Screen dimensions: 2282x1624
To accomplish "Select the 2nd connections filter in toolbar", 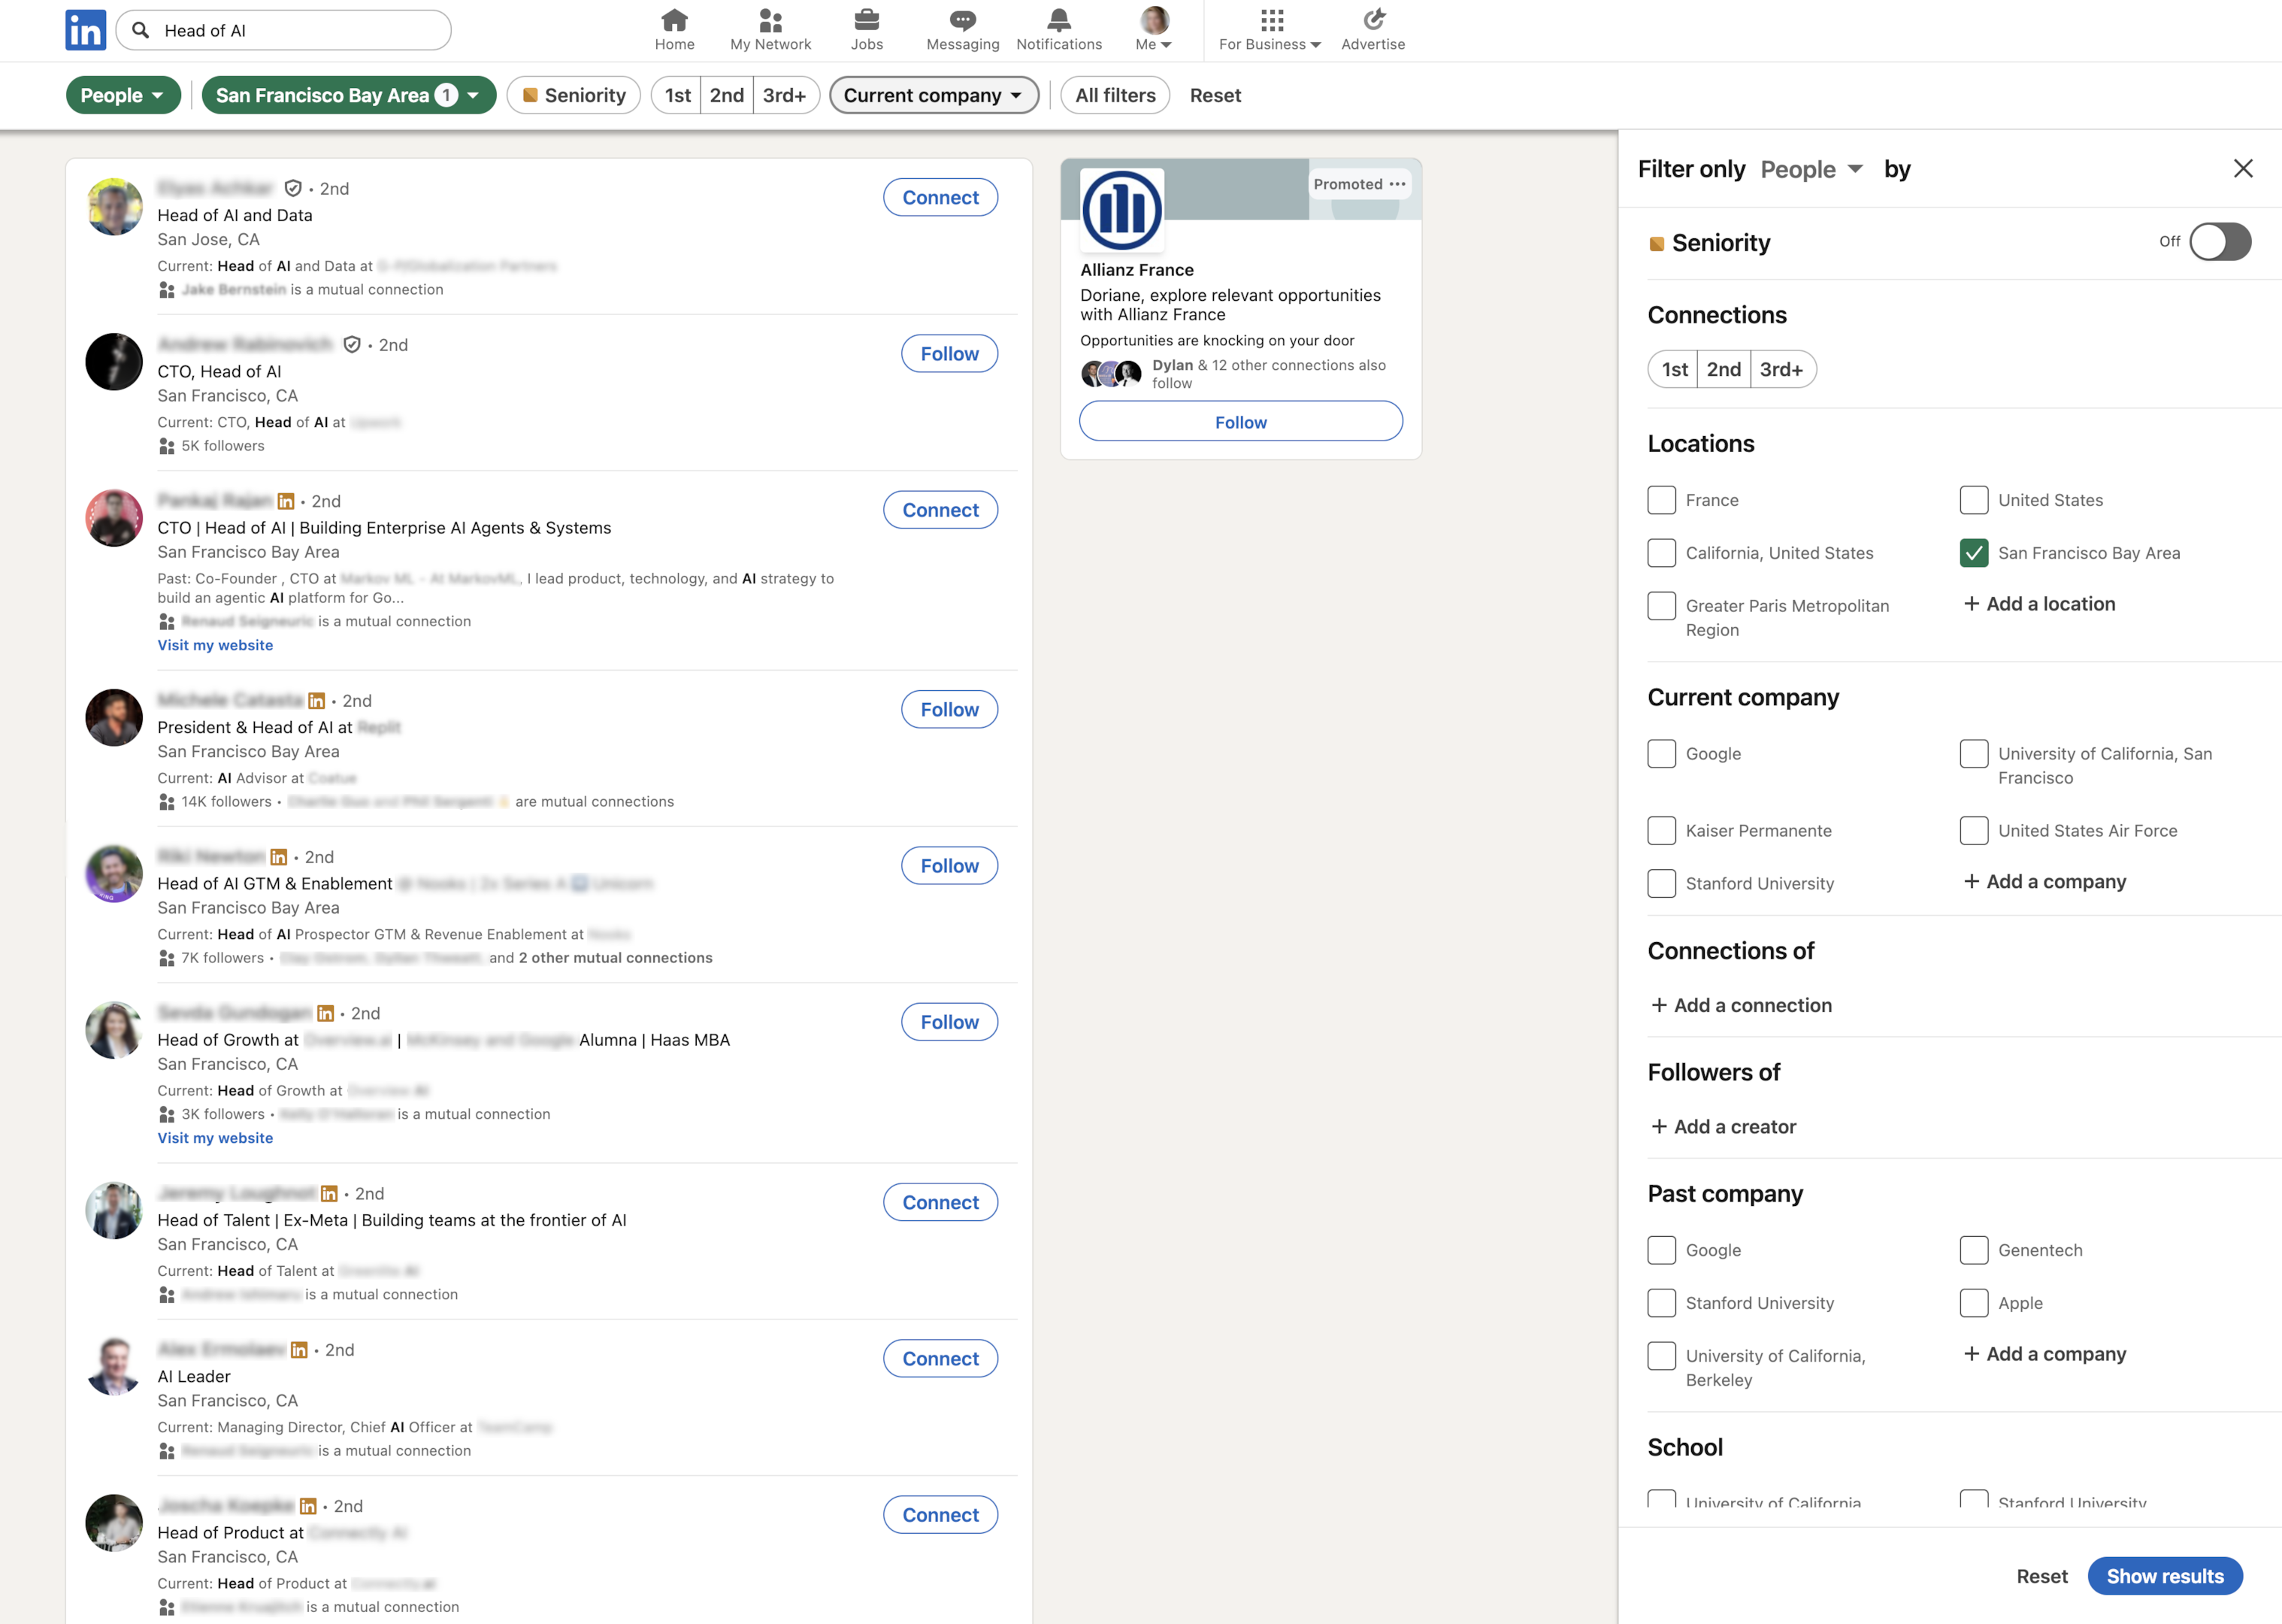I will click(727, 95).
